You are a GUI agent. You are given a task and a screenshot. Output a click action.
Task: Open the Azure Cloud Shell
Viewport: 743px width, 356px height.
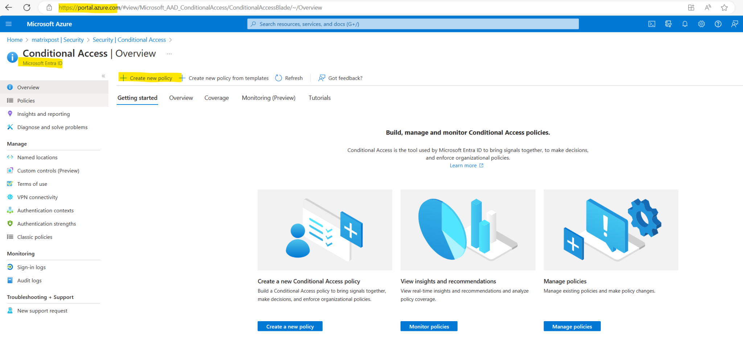point(652,24)
